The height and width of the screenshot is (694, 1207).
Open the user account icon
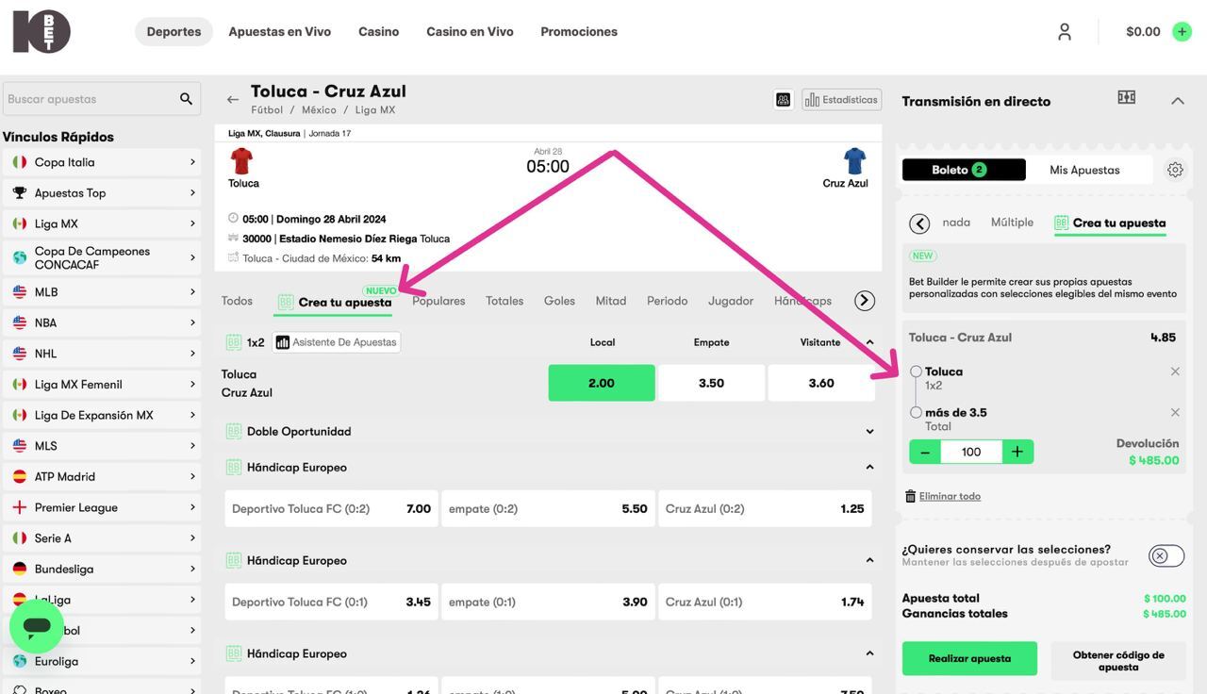1064,31
